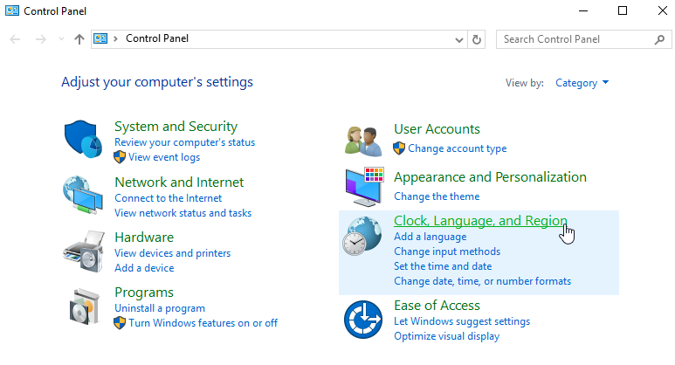
Task: Expand the address bar history dropdown
Action: click(x=460, y=39)
